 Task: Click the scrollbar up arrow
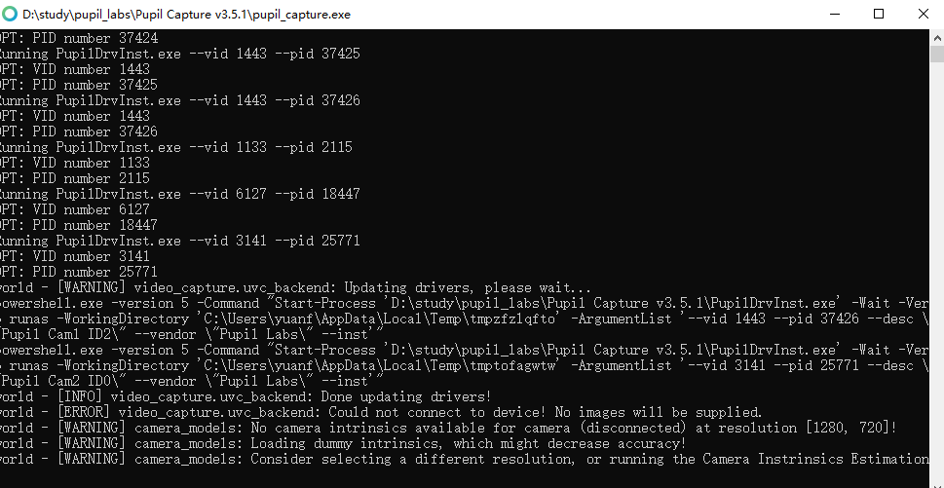tap(937, 37)
